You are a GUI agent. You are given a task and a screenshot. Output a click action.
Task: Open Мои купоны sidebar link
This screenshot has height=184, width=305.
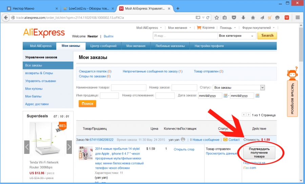tap(34, 89)
